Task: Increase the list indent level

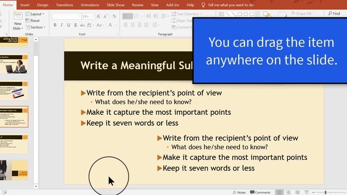Action: (156, 16)
